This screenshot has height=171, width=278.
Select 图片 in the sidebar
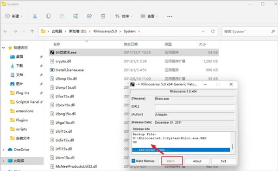tap(19, 84)
